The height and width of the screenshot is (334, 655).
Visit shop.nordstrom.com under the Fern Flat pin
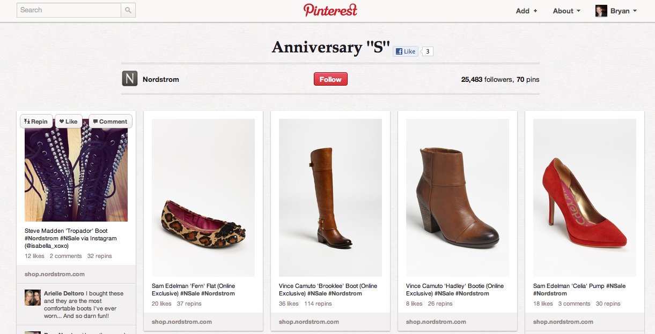coord(182,322)
